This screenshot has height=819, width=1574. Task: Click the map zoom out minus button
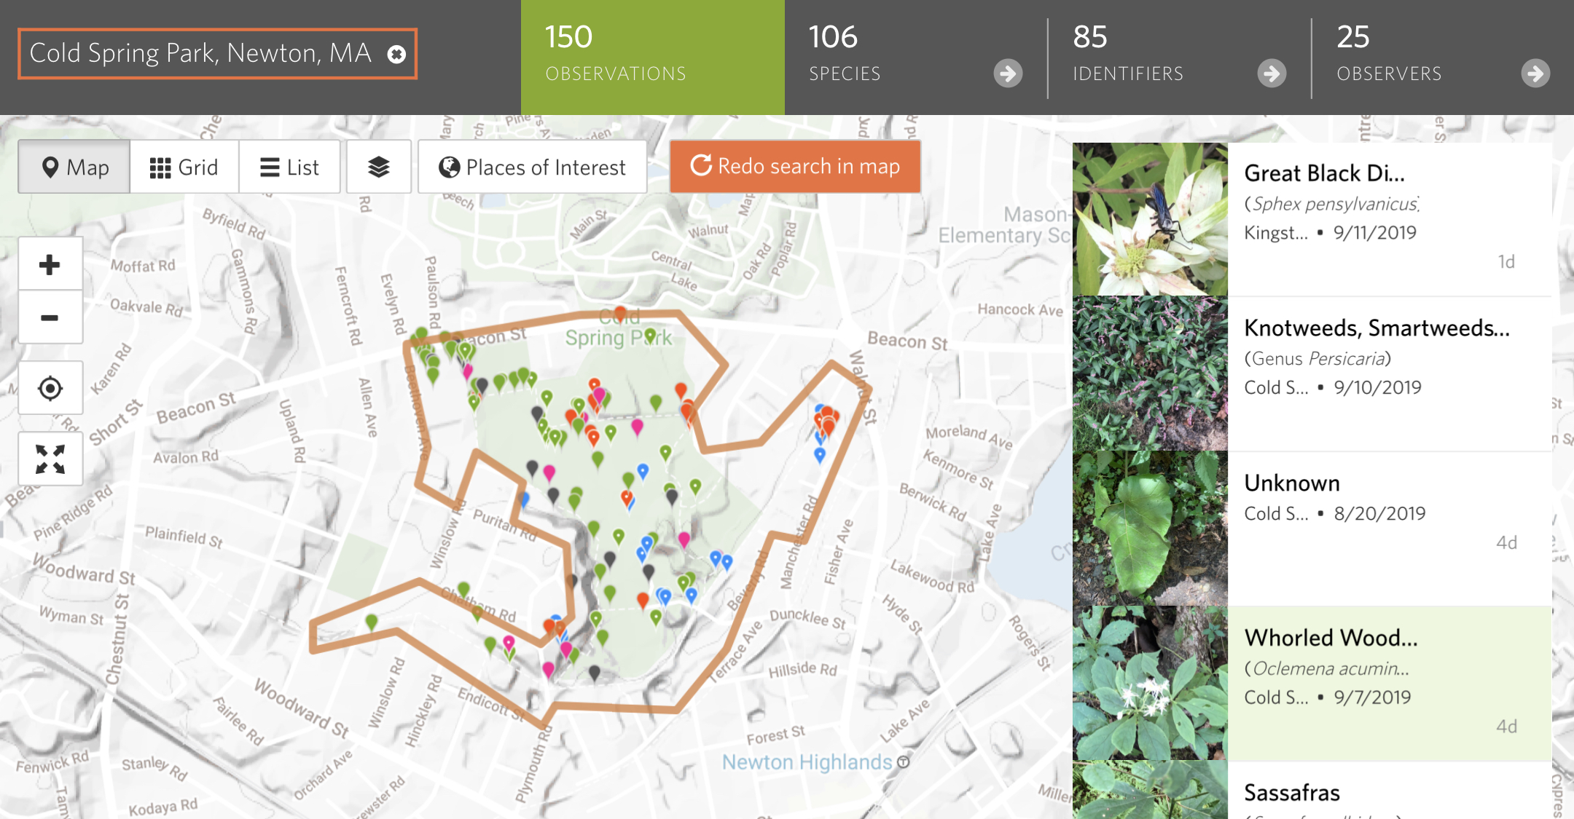point(50,318)
